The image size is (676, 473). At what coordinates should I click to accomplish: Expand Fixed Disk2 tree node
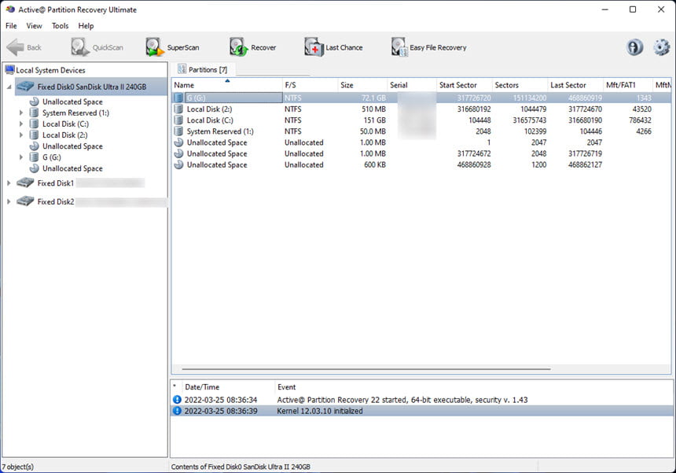click(x=9, y=201)
